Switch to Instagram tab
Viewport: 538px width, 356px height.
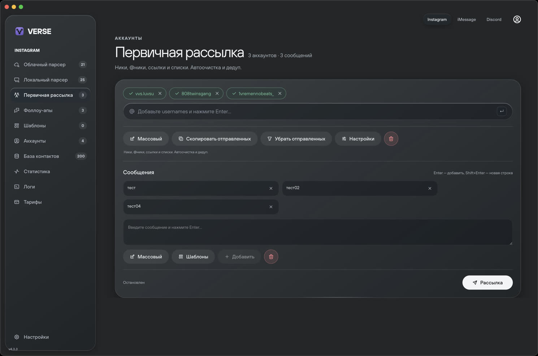coord(437,20)
